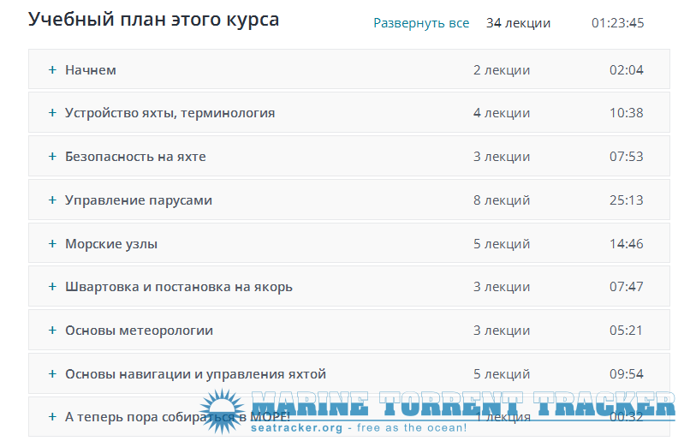Click plus icon beside Управление парусами
Image resolution: width=690 pixels, height=447 pixels.
point(52,200)
